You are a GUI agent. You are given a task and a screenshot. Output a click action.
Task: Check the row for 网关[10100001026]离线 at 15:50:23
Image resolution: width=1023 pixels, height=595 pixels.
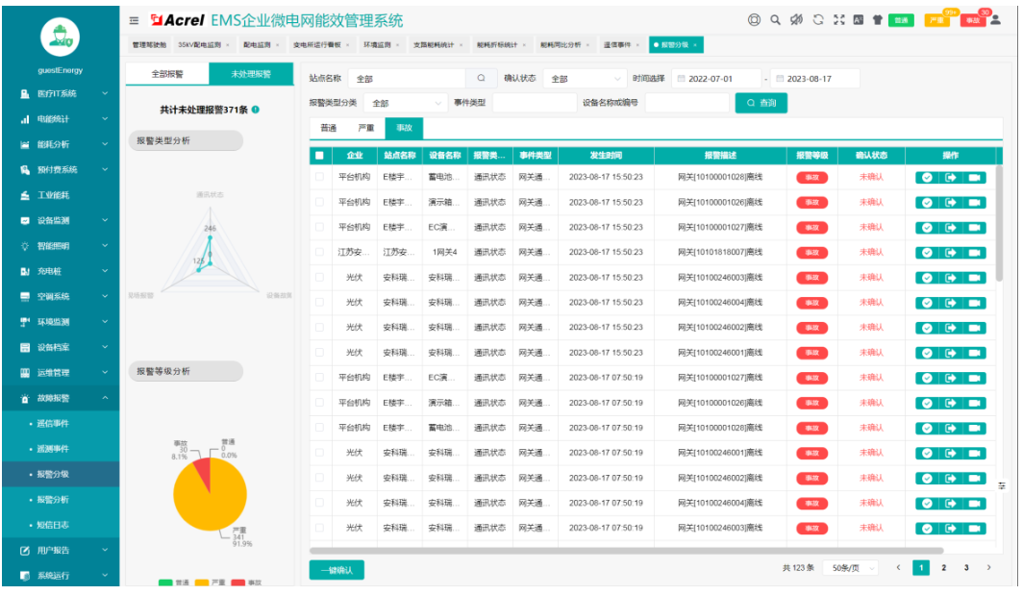pyautogui.click(x=319, y=202)
